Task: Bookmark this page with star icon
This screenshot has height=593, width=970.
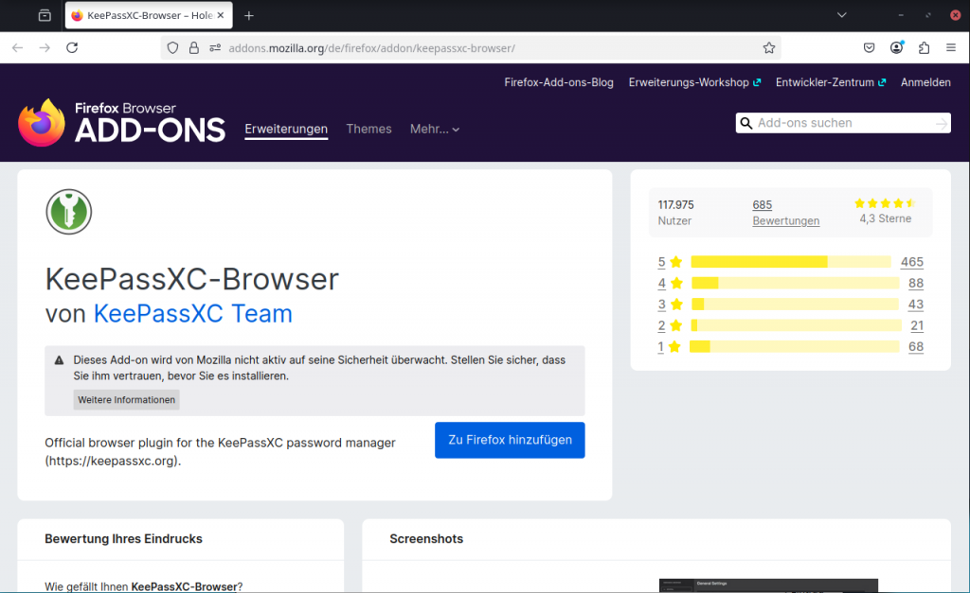Action: tap(769, 47)
